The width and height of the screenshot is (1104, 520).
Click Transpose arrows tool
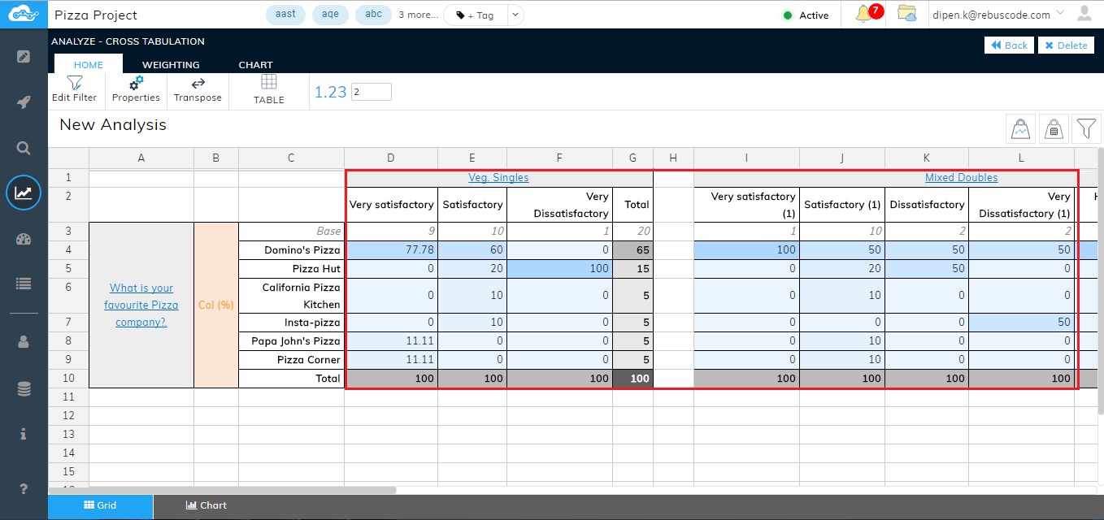click(x=198, y=89)
